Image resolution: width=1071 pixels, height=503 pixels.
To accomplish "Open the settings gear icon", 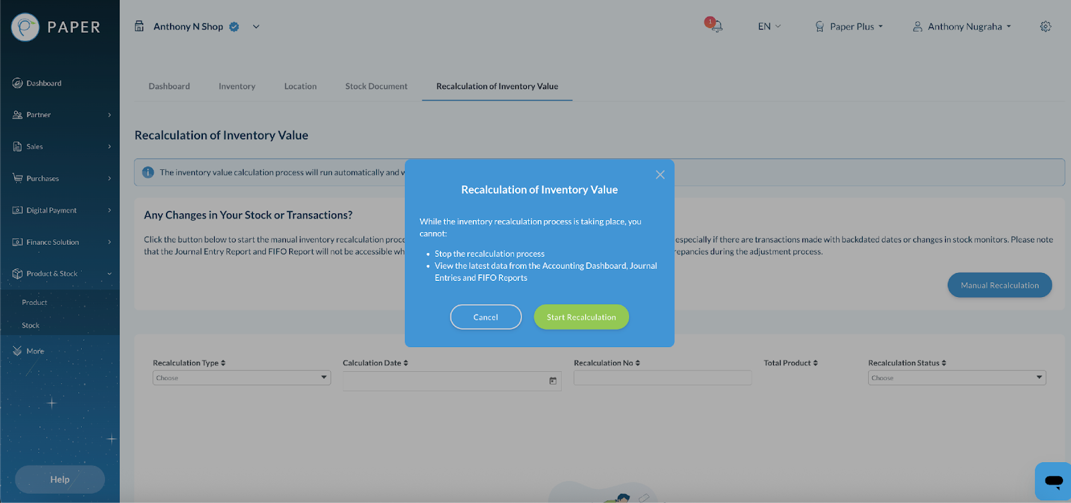I will [x=1046, y=27].
